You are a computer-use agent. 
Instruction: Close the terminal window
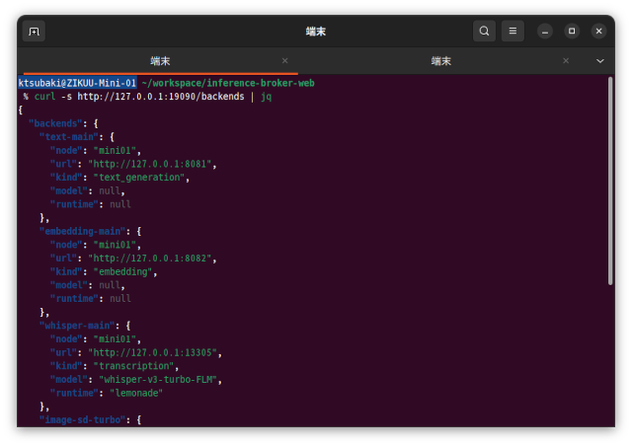599,31
